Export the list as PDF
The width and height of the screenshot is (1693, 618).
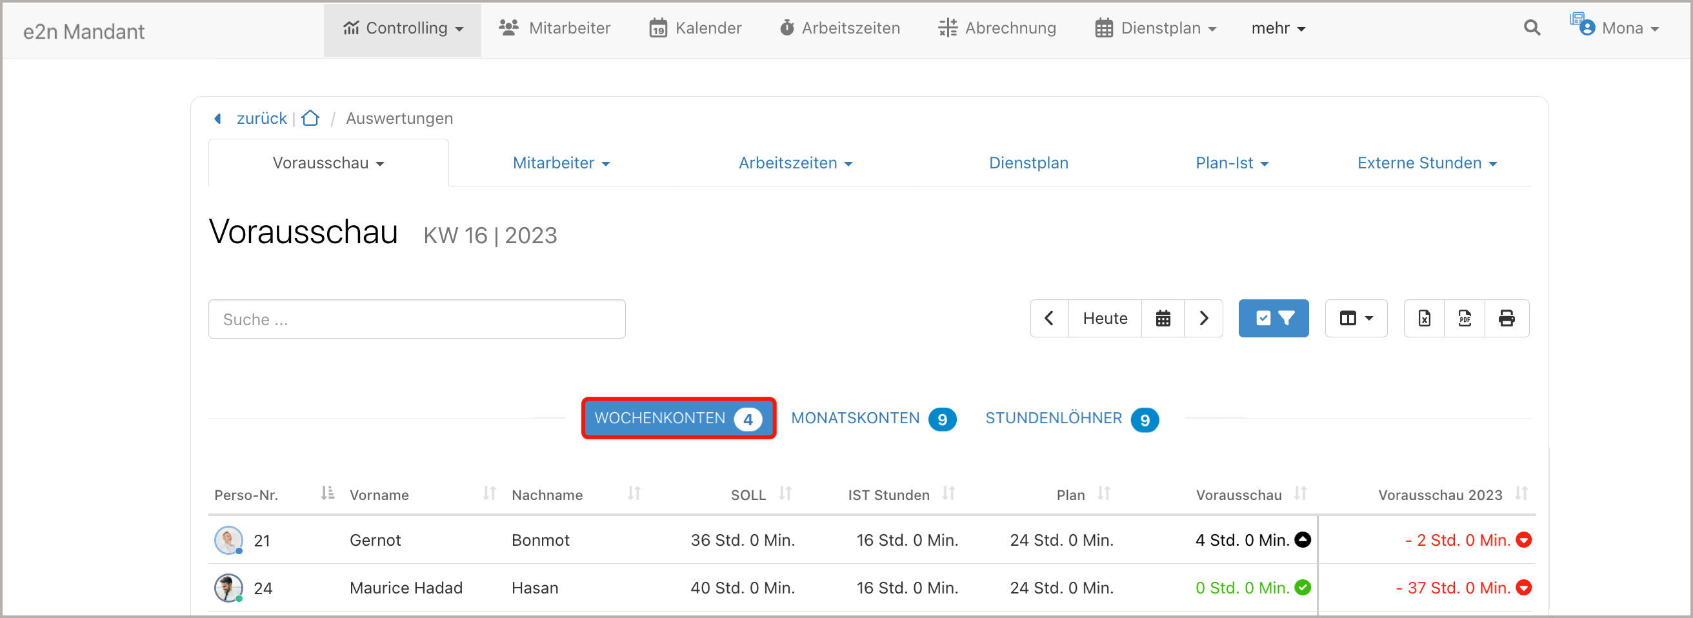pos(1466,318)
